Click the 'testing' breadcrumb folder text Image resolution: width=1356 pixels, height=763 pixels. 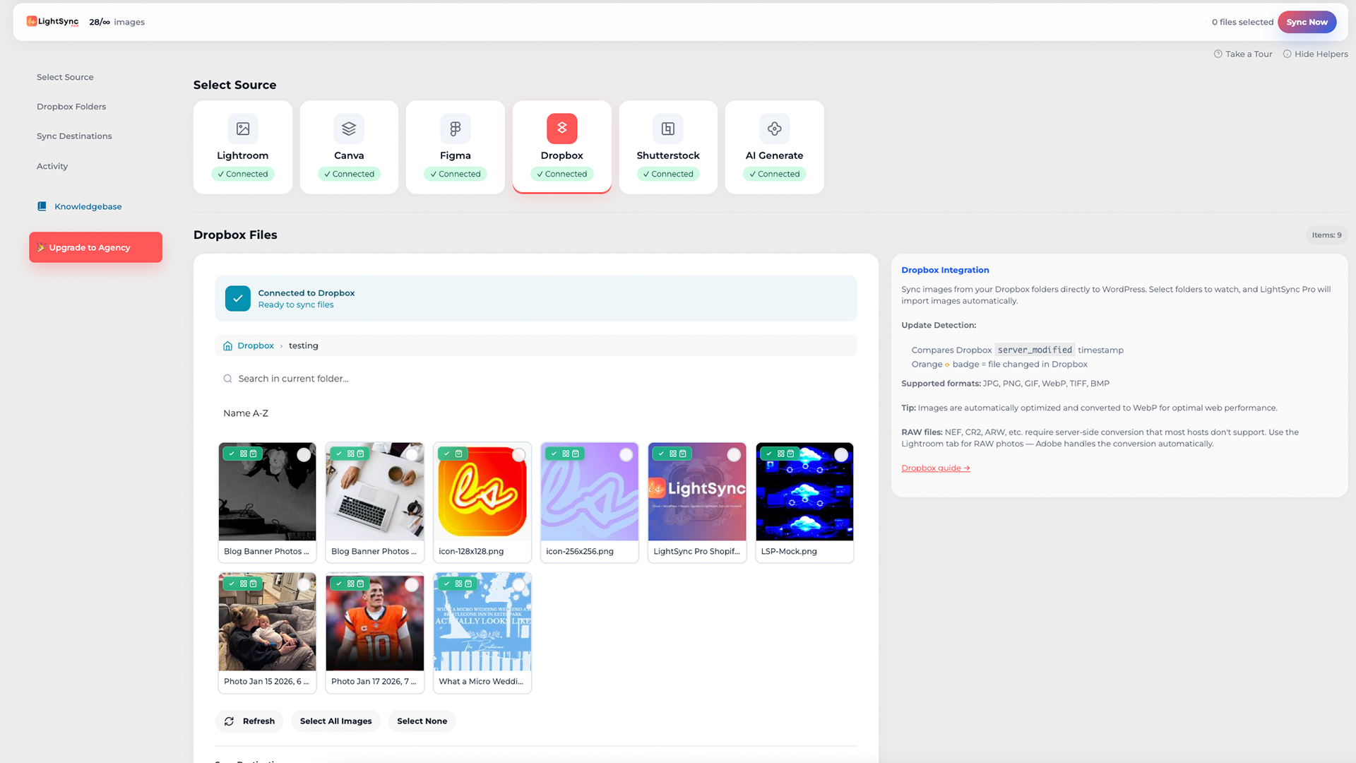coord(303,345)
